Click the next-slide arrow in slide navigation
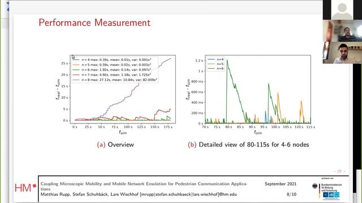The width and height of the screenshot is (362, 203). pyautogui.click(x=344, y=171)
